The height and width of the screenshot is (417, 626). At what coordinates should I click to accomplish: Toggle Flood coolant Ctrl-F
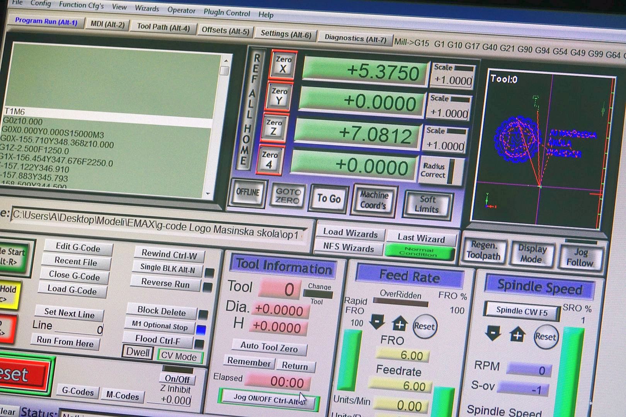pyautogui.click(x=157, y=340)
